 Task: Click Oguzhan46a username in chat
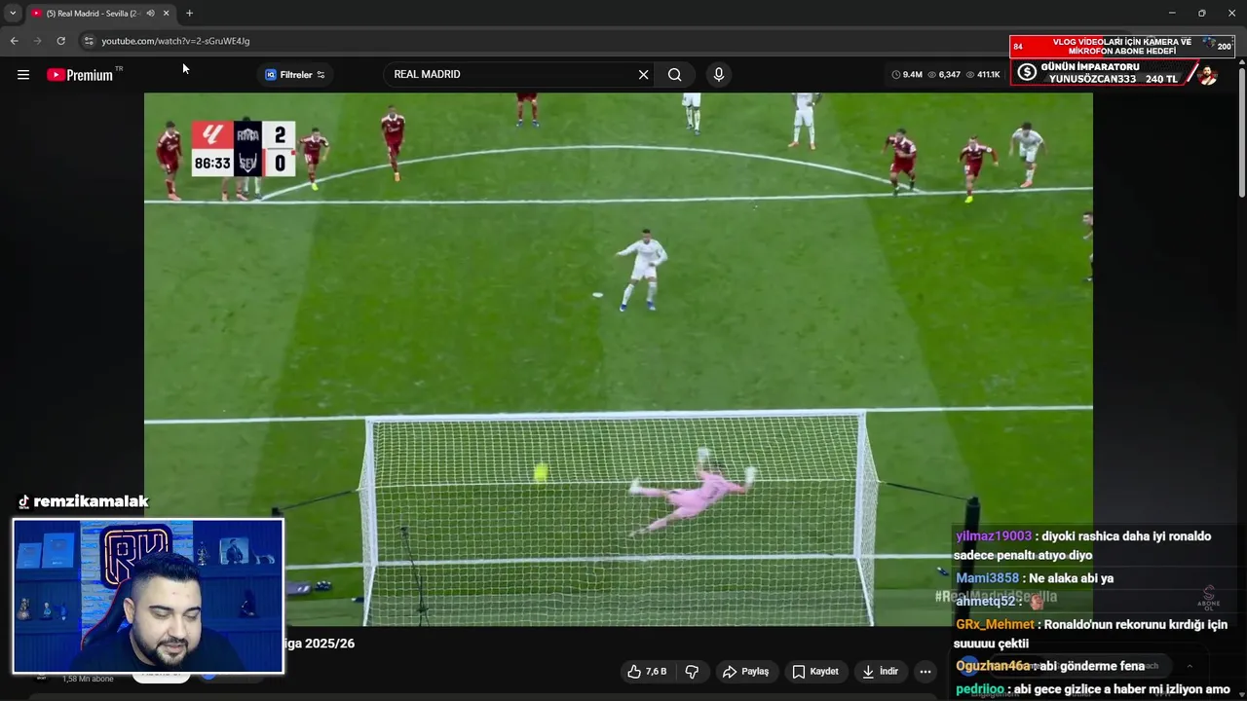993,666
